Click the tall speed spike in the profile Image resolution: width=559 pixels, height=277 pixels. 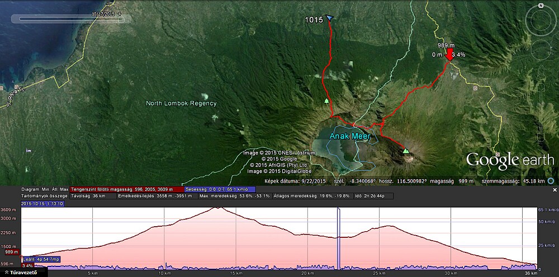[x=338, y=235]
